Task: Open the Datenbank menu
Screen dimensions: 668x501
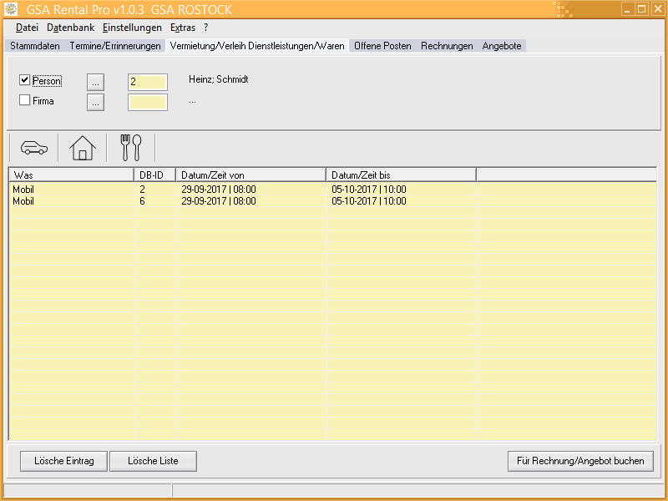Action: pos(70,28)
